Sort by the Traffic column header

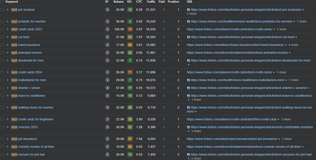tap(151, 2)
